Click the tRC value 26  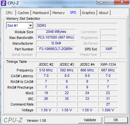pyautogui.click(x=46, y=99)
